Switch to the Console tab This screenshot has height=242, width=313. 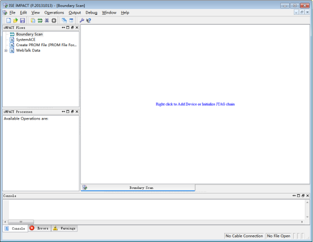pyautogui.click(x=15, y=228)
